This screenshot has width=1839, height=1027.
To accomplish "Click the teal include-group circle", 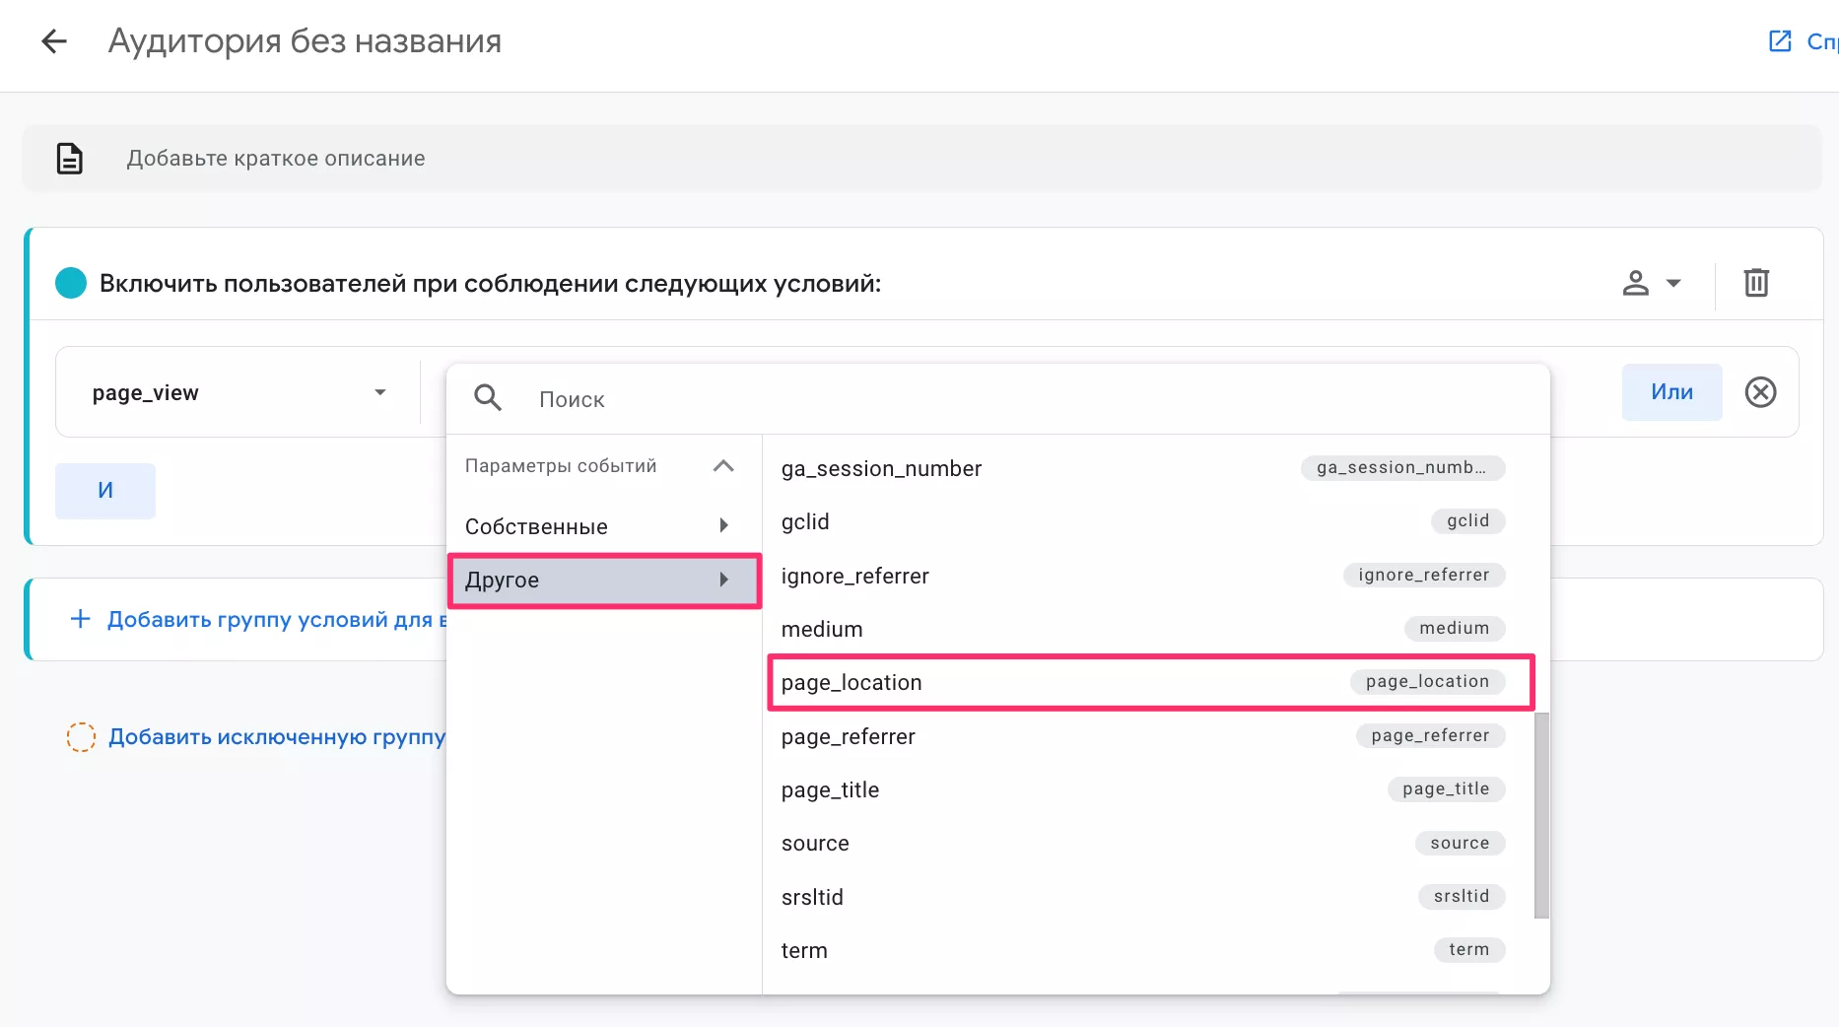I will (x=71, y=283).
